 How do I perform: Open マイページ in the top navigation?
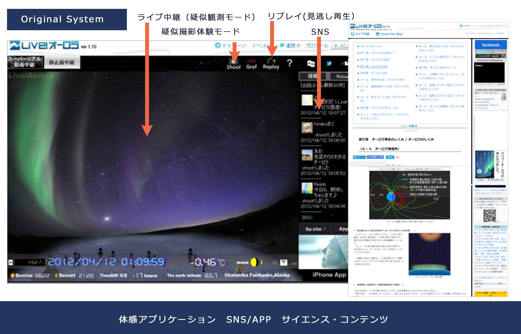231,46
